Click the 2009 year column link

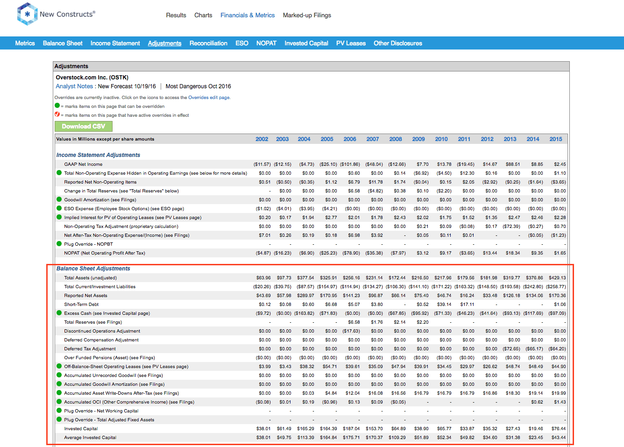point(418,139)
